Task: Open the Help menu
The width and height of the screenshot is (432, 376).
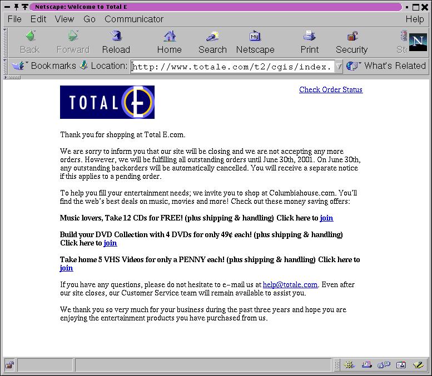Action: tap(415, 19)
